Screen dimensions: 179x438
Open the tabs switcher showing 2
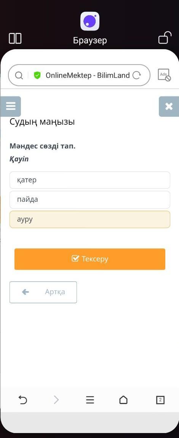click(160, 400)
